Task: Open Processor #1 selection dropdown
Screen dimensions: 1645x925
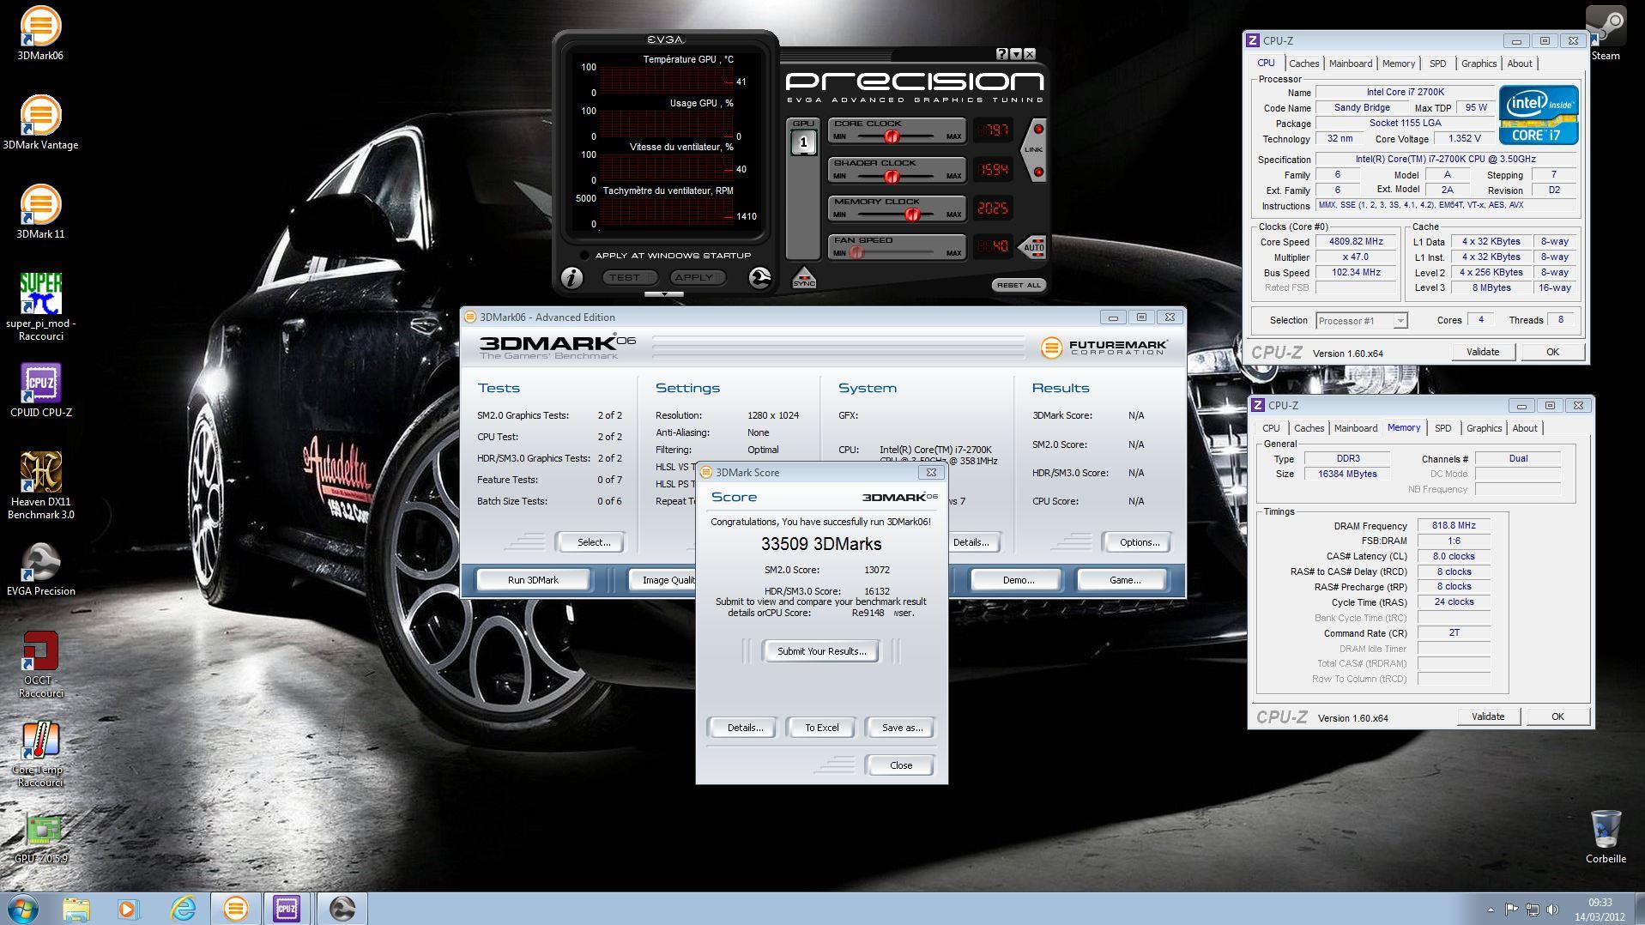Action: click(1362, 320)
